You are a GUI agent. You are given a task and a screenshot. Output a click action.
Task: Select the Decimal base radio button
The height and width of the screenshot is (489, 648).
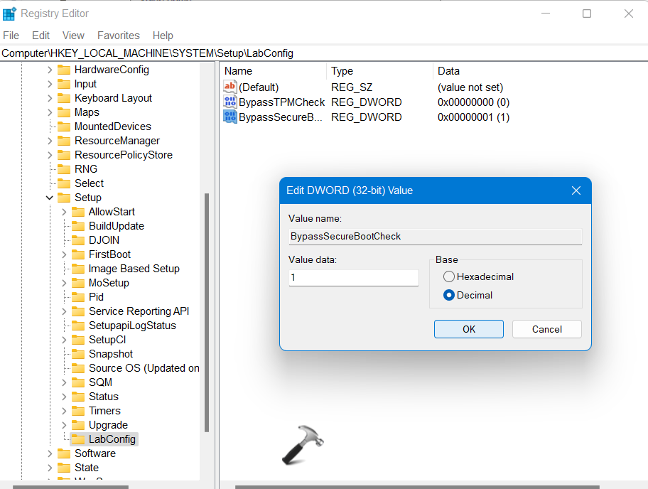coord(448,295)
